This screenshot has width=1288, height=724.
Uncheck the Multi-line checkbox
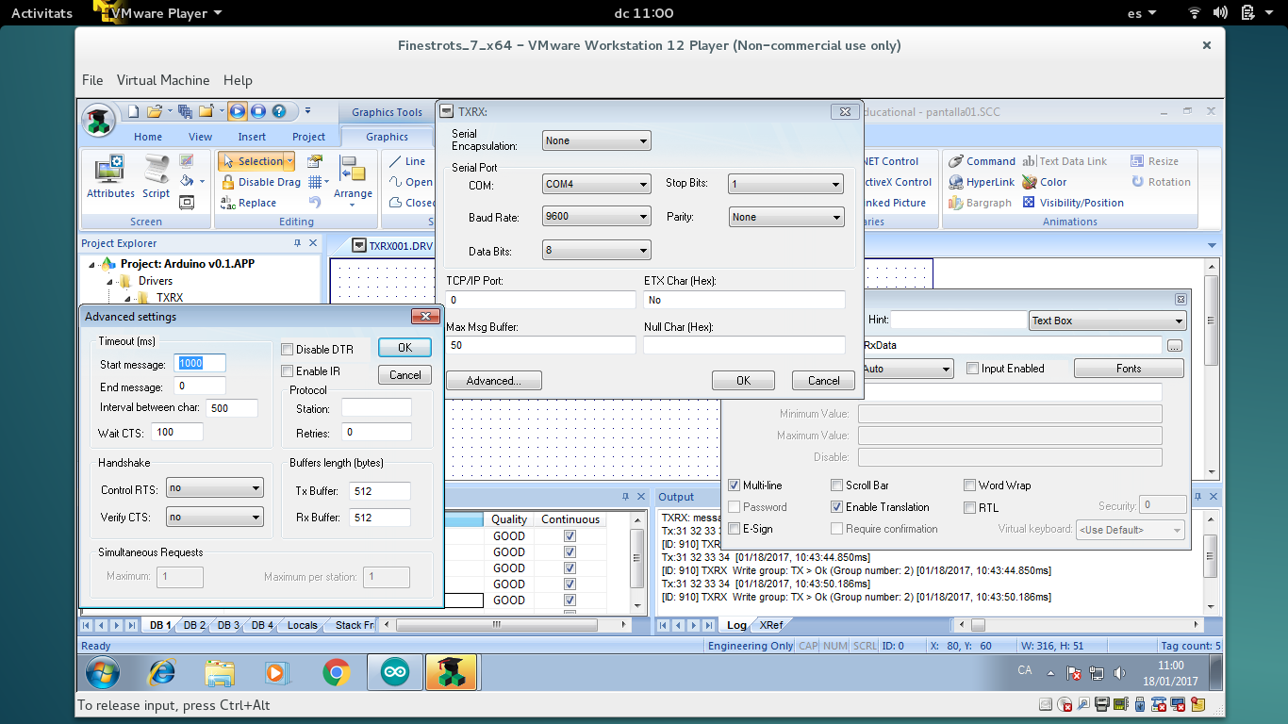point(735,485)
